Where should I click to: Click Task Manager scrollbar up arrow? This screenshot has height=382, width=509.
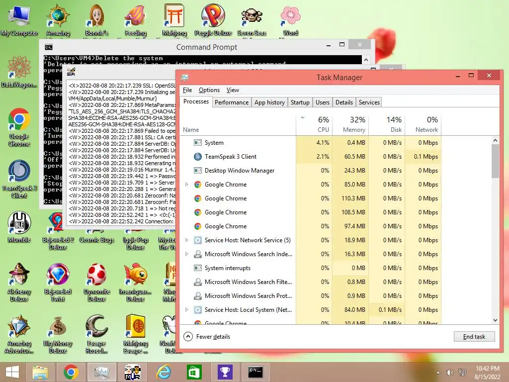pos(495,140)
